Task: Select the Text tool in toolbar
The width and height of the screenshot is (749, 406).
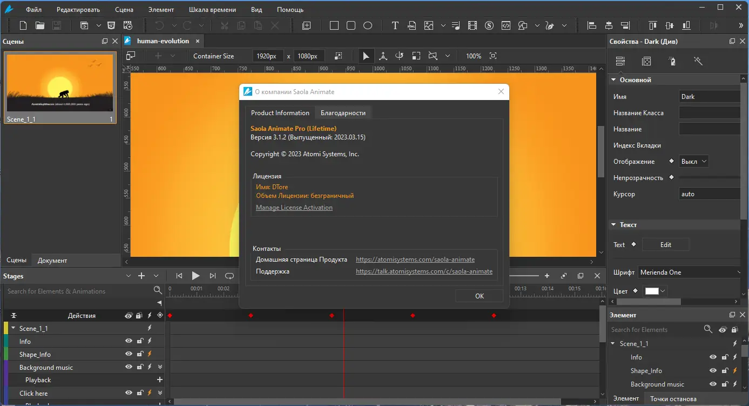Action: pos(395,25)
